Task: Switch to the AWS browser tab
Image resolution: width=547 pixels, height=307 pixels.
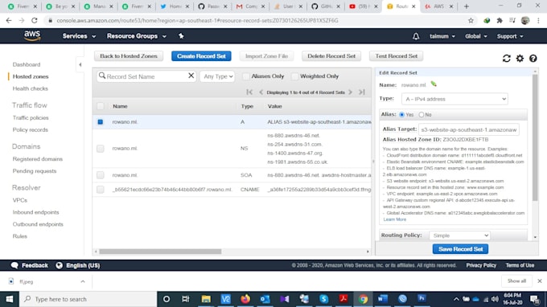Action: (438, 6)
